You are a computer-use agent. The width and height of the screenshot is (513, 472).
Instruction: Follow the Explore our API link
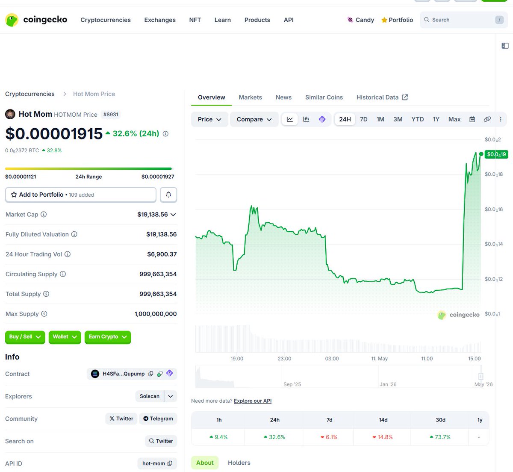[253, 401]
